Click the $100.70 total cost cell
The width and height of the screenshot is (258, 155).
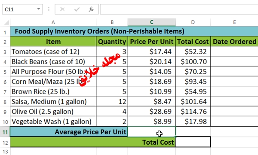coord(193,61)
